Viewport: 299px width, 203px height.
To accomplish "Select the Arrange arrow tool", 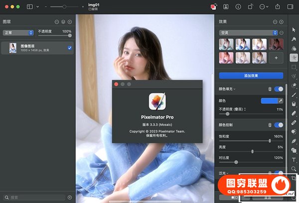I will (x=294, y=30).
